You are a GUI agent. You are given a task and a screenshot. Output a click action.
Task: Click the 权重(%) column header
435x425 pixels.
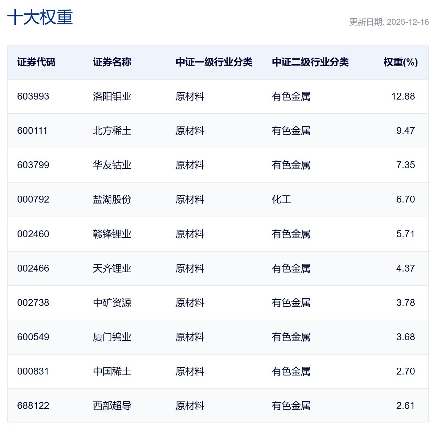(x=400, y=62)
